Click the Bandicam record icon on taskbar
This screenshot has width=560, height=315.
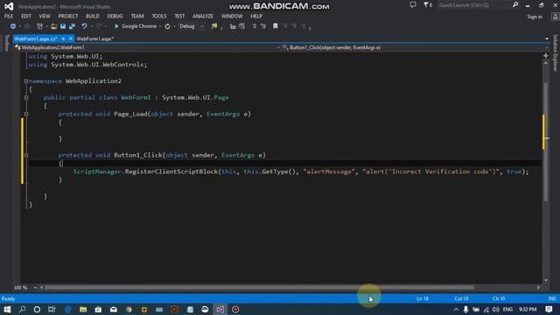coord(235,309)
